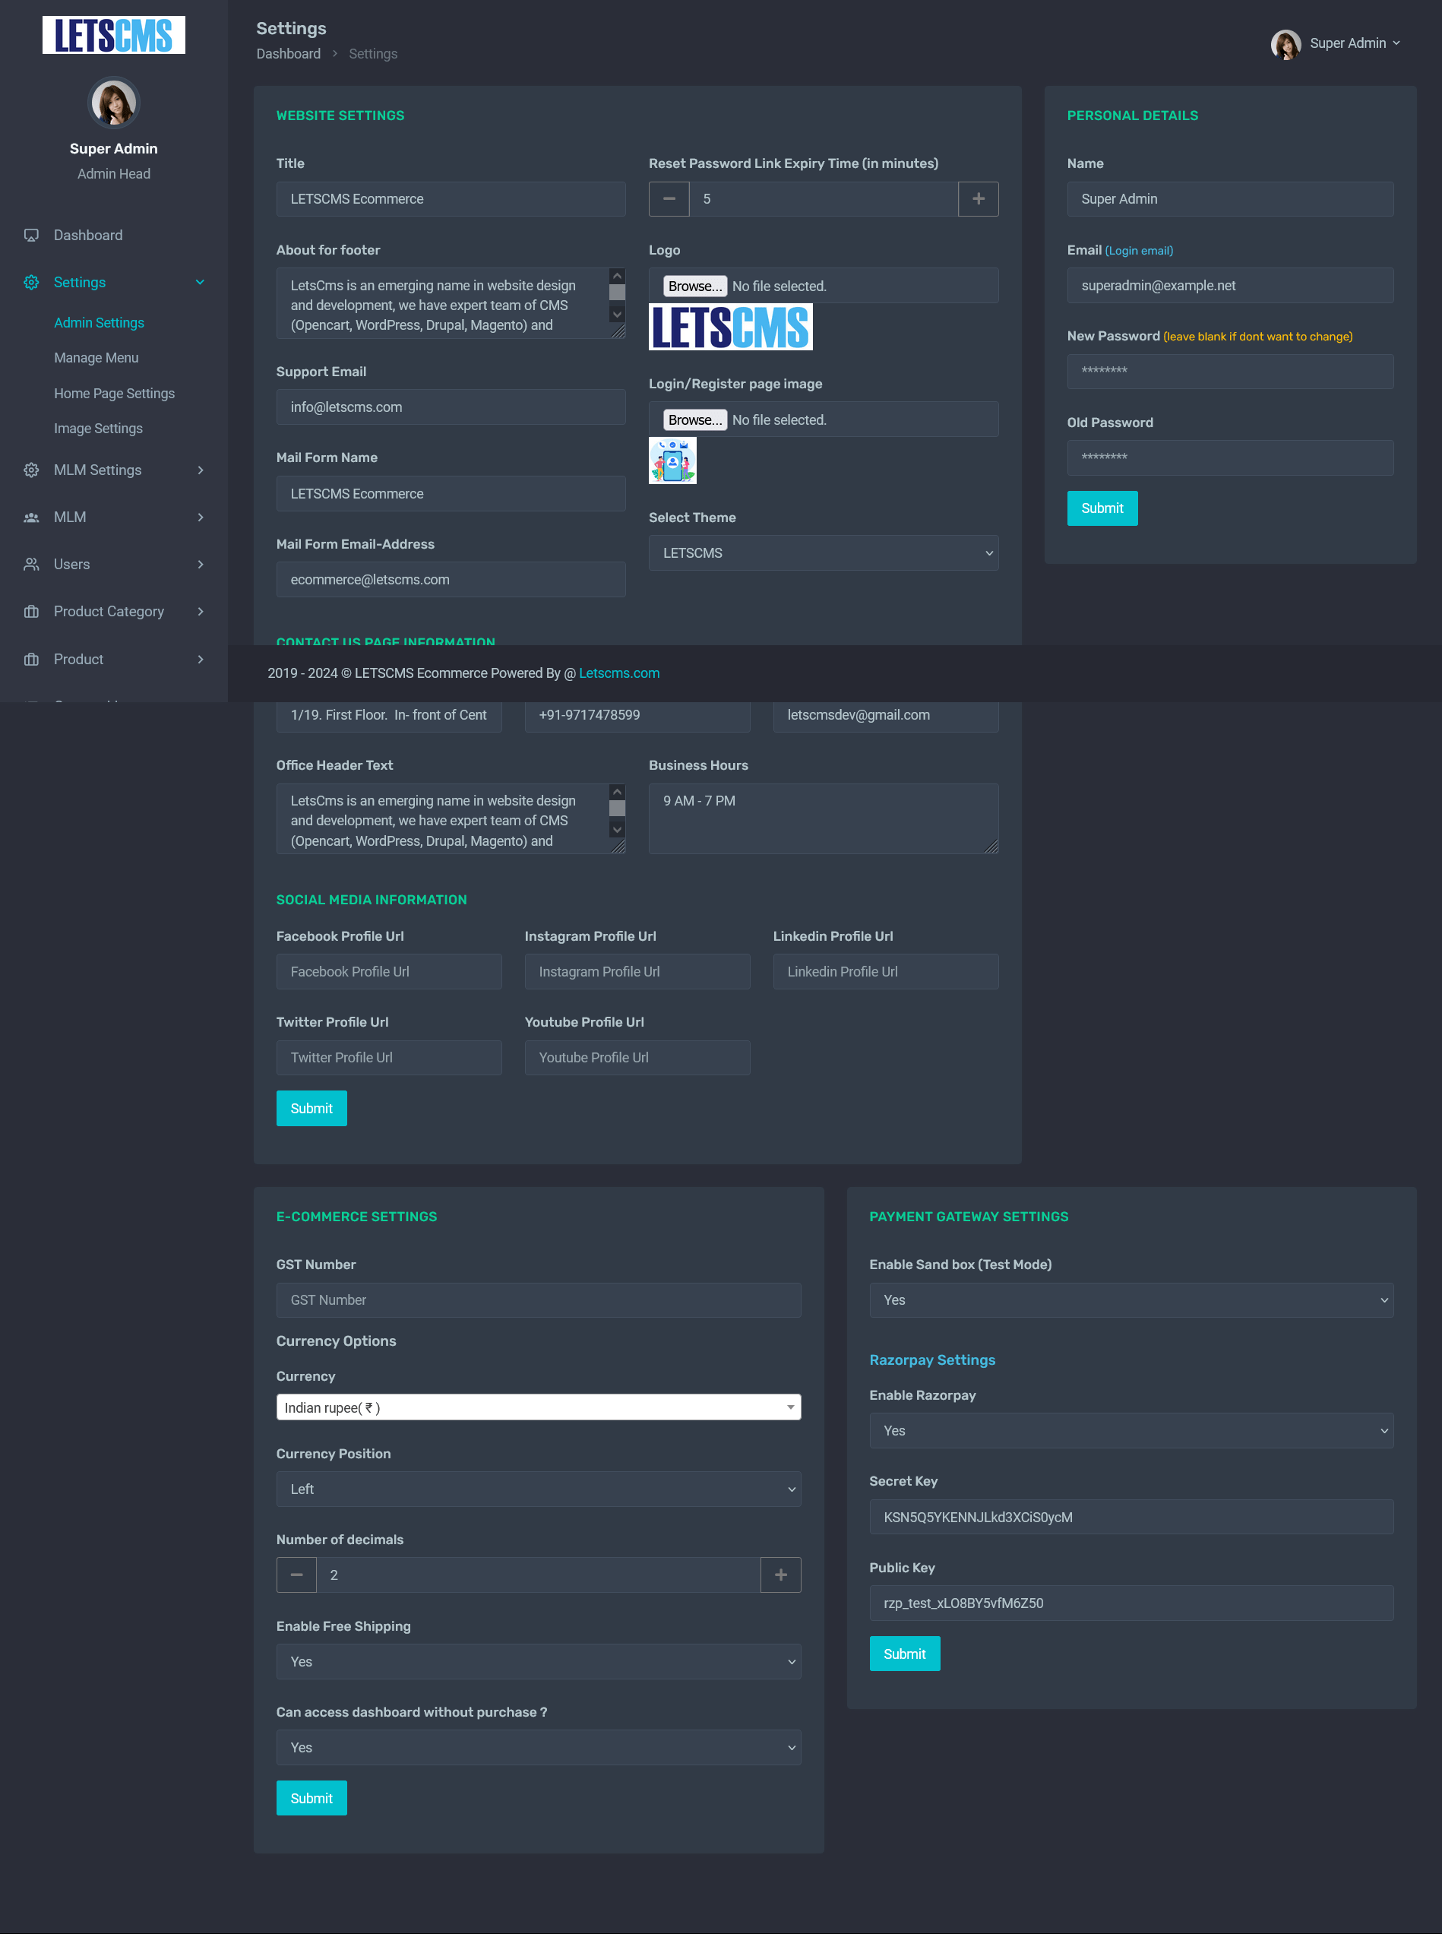The width and height of the screenshot is (1442, 1934).
Task: Click the LETSCMS logo at the top left
Action: 113,35
